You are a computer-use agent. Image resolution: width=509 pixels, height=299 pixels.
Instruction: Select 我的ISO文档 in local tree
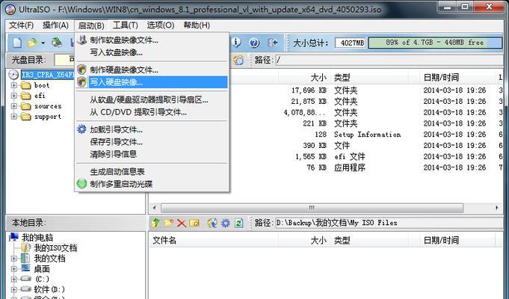pos(56,248)
